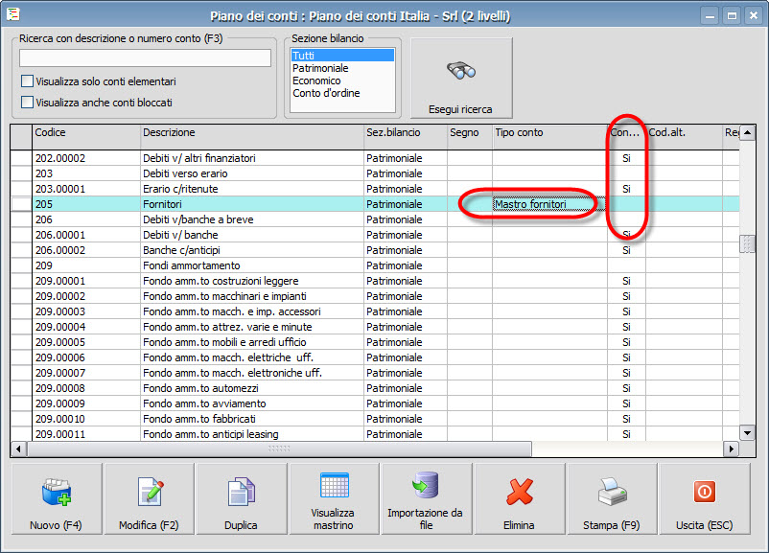Select row 206.00002 Banche c/anticipi
This screenshot has height=553, width=769.
(x=375, y=250)
